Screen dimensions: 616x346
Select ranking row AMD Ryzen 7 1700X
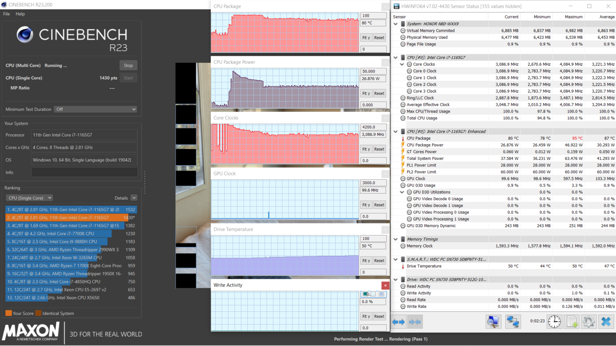(x=71, y=266)
